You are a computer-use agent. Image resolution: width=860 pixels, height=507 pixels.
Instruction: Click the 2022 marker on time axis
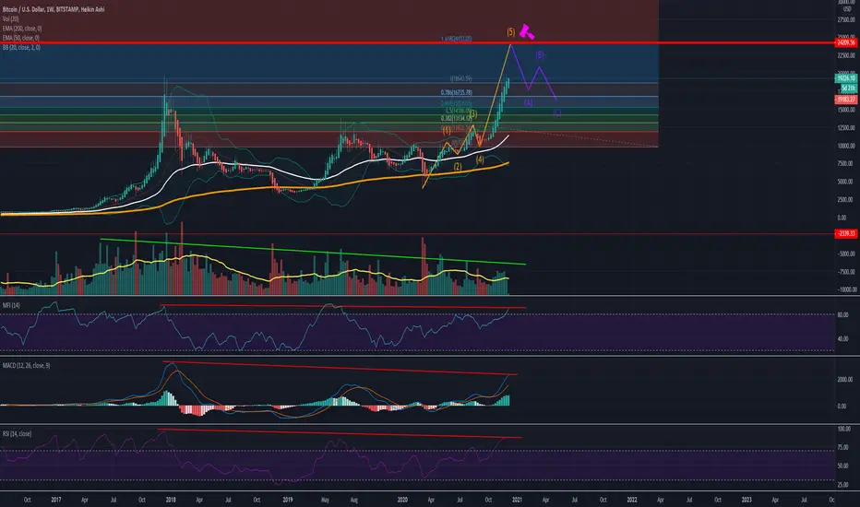click(x=632, y=500)
